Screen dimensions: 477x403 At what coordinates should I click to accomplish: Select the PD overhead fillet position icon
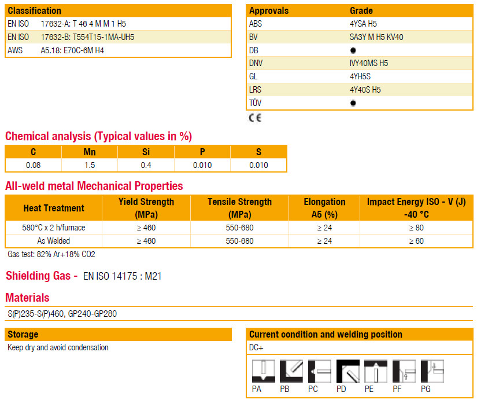point(347,371)
